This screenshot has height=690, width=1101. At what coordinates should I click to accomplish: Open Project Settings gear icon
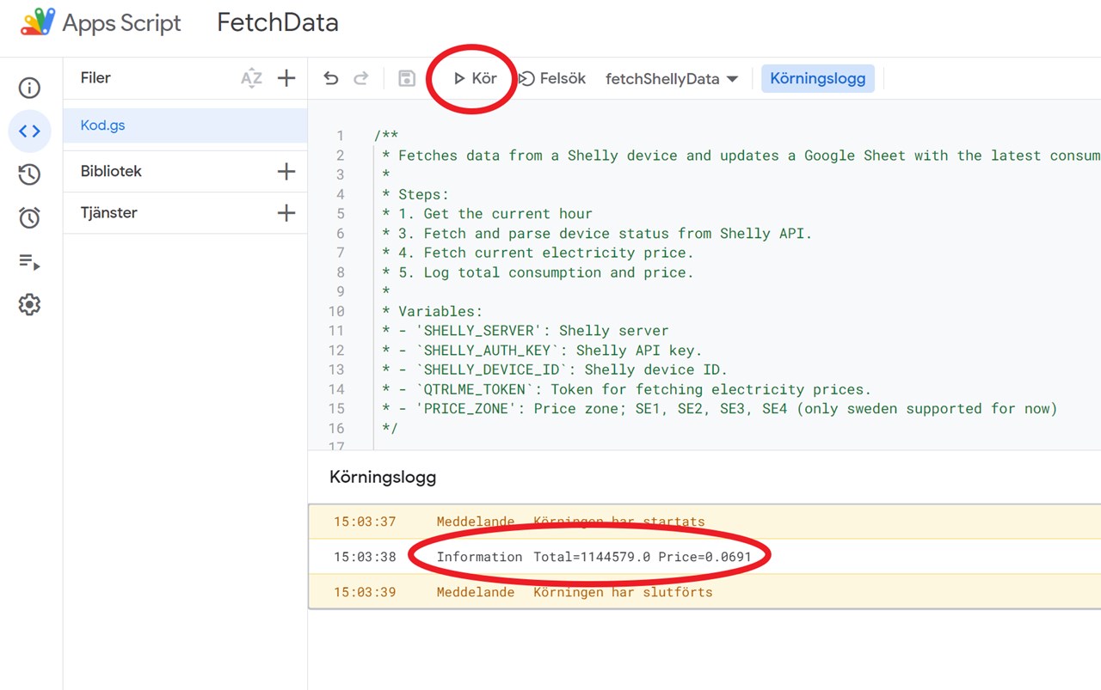(x=29, y=305)
